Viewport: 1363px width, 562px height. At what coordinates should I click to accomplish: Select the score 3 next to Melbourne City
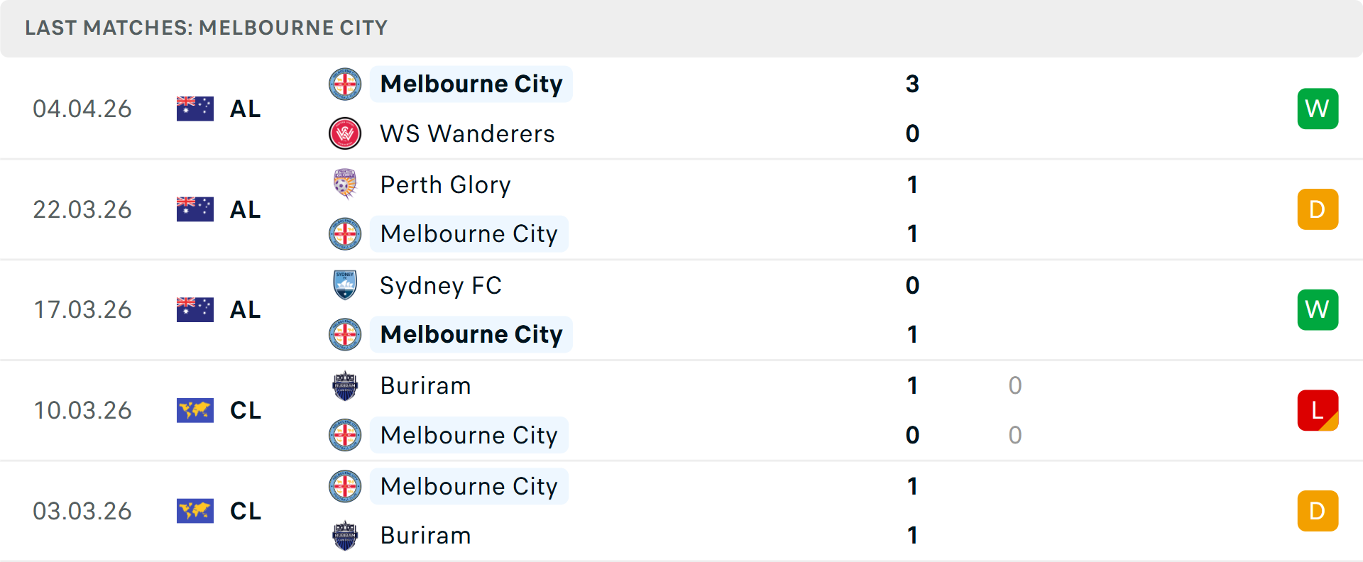click(912, 84)
